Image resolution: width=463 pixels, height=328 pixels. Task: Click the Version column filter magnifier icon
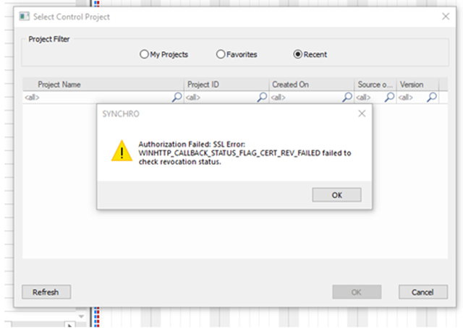tap(432, 97)
